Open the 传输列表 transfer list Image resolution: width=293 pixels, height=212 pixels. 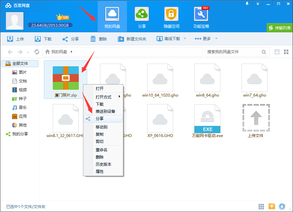pyautogui.click(x=280, y=28)
